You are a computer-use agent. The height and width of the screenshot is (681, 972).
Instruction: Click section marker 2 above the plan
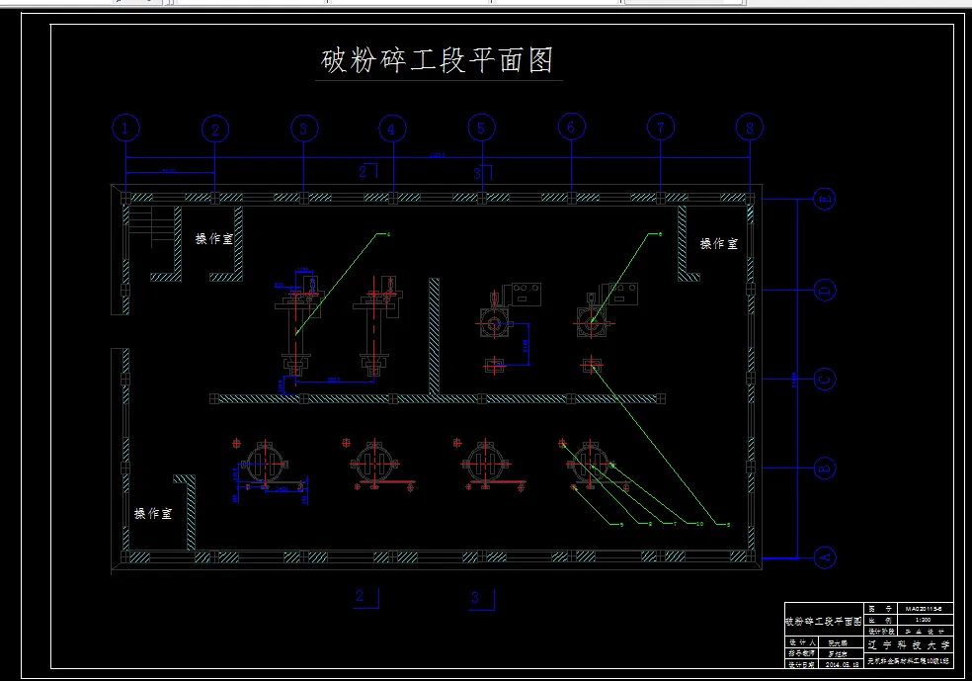[362, 170]
